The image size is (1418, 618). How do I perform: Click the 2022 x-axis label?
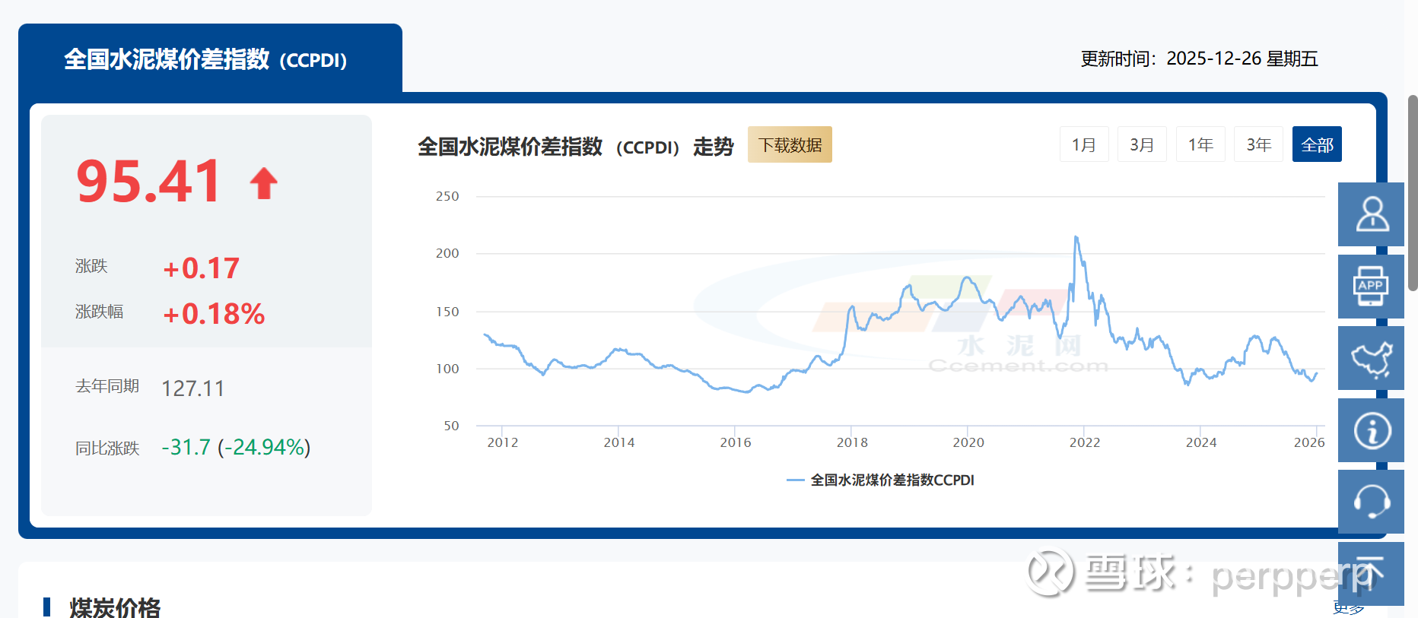[x=1085, y=442]
